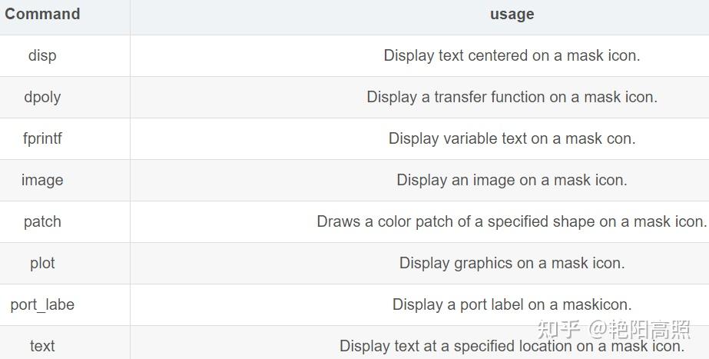Select the "Display a port label" description
Image resolution: width=709 pixels, height=359 pixels.
(x=512, y=304)
